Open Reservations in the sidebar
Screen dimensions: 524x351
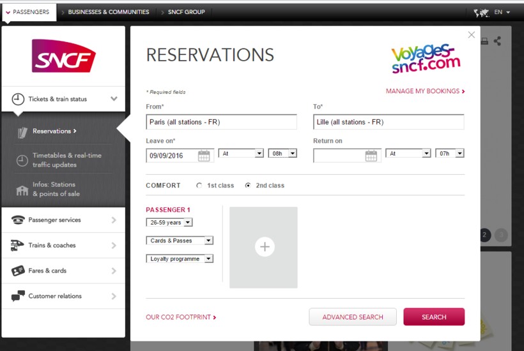(x=54, y=131)
